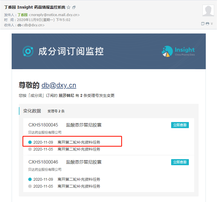Open the notes icon near the print icon

point(203,24)
